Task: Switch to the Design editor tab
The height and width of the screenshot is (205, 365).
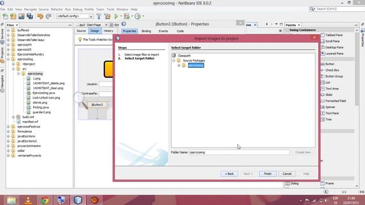Action: [95, 31]
